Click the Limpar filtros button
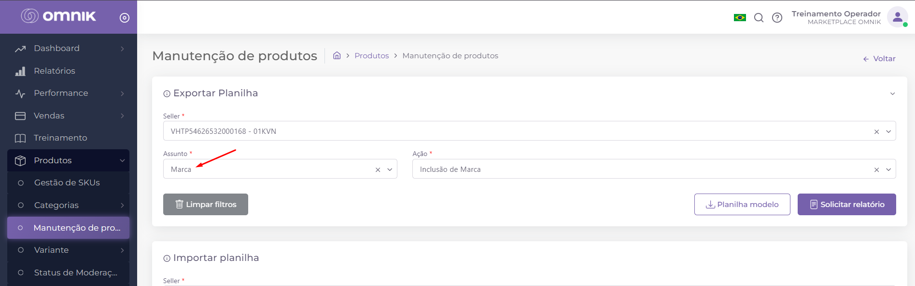 click(x=206, y=204)
